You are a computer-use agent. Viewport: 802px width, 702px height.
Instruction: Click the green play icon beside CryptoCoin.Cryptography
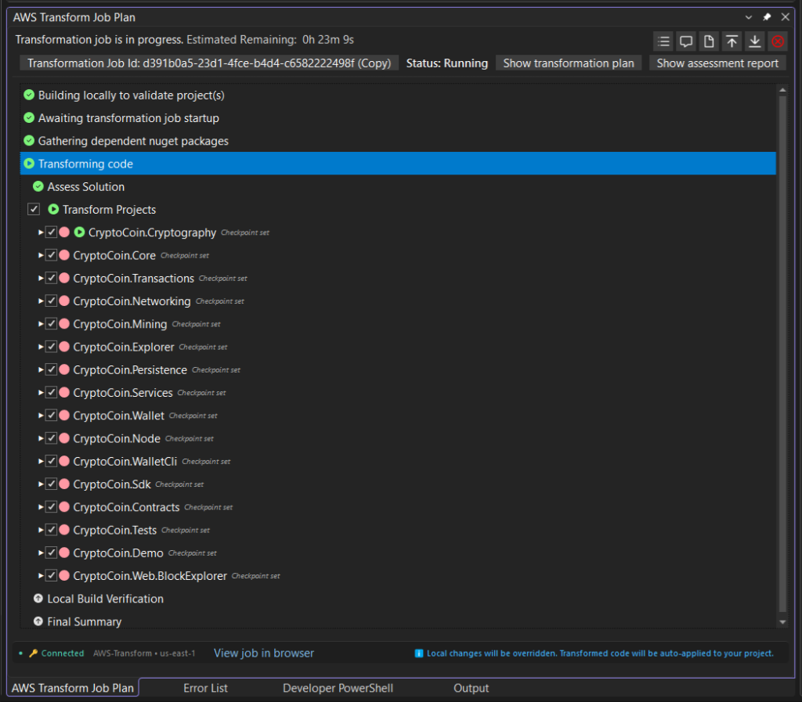tap(79, 232)
